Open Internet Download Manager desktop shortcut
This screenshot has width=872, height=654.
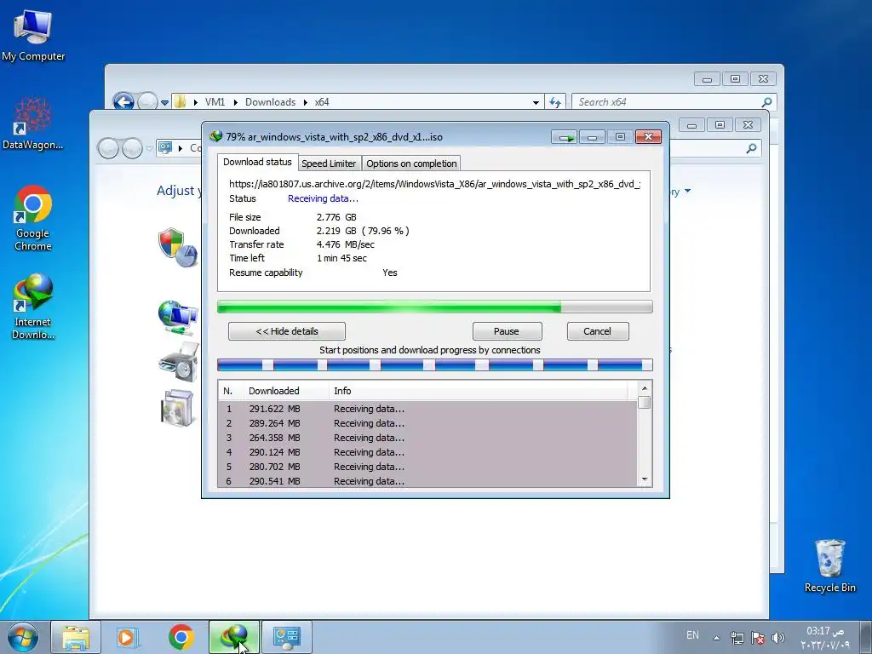33,307
